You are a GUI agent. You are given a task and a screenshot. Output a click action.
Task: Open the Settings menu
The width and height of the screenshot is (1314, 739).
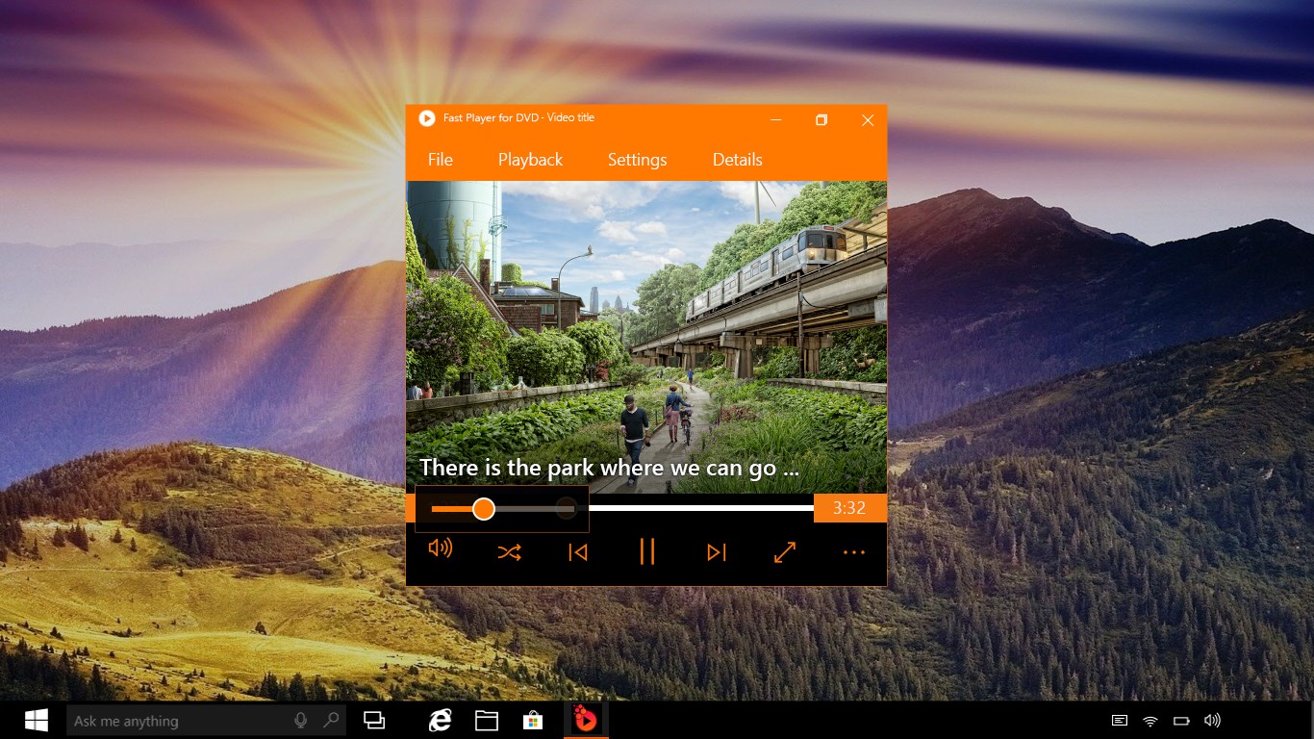click(637, 160)
